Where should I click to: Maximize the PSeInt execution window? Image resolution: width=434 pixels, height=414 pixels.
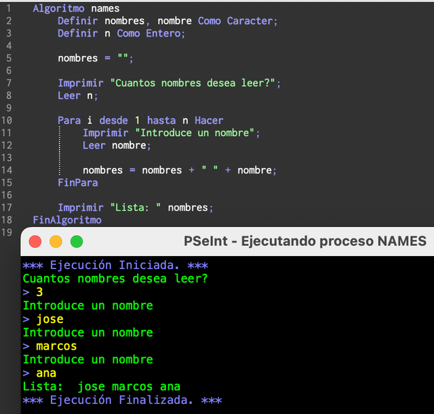77,241
